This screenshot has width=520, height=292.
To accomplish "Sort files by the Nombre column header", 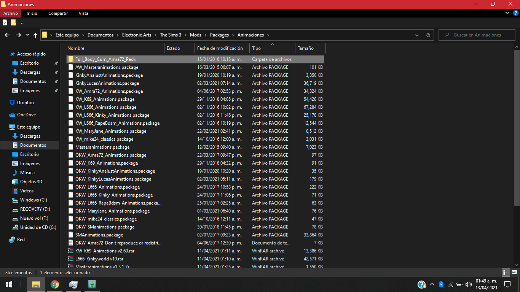I will pyautogui.click(x=115, y=48).
